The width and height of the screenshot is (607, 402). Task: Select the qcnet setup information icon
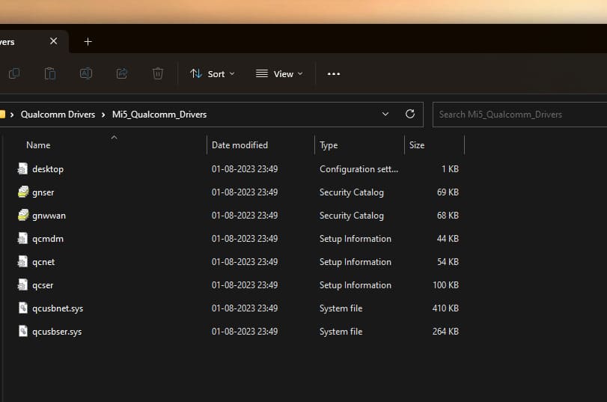[x=23, y=261]
